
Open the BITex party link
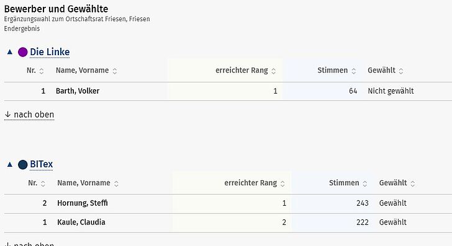pyautogui.click(x=41, y=164)
